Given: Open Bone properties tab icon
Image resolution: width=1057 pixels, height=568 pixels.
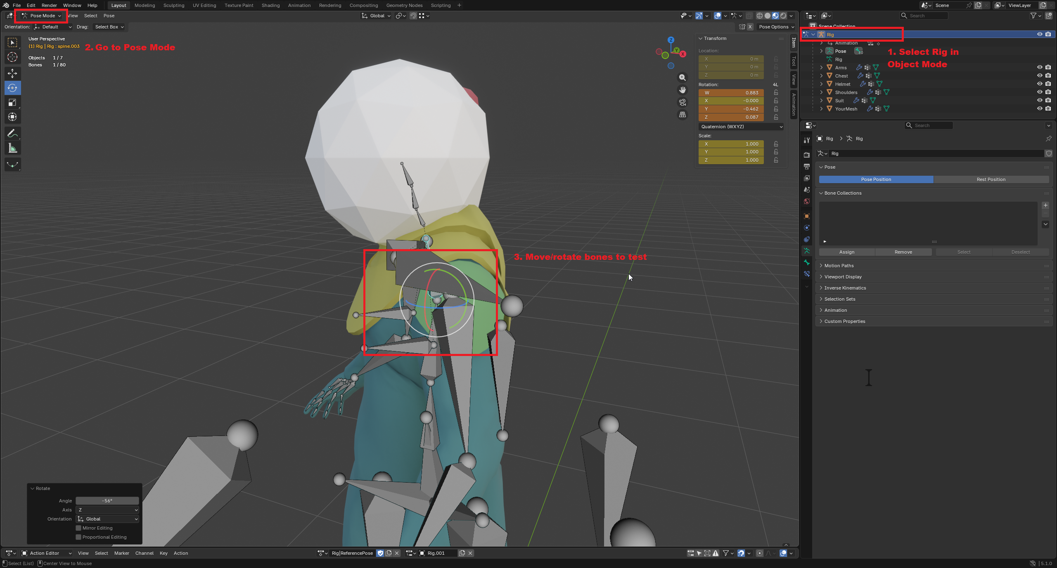Looking at the screenshot, I should pyautogui.click(x=807, y=262).
